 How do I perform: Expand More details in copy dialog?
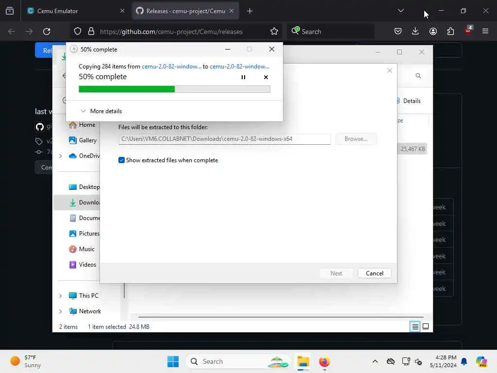tap(101, 111)
